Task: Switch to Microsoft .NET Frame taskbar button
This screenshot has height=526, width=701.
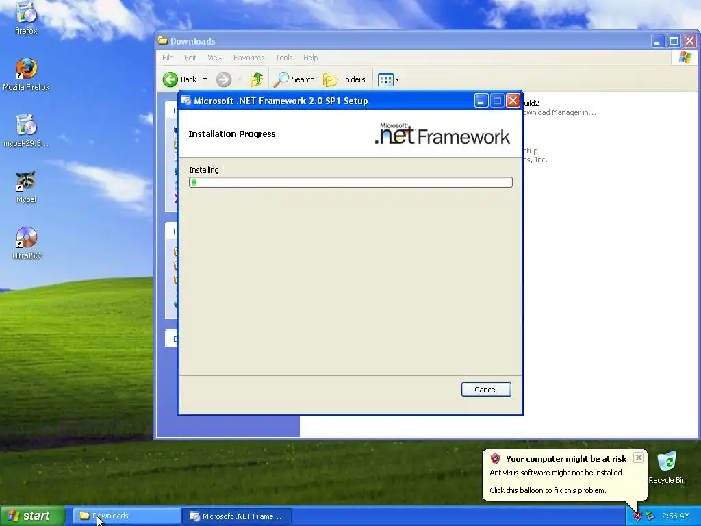Action: point(238,516)
